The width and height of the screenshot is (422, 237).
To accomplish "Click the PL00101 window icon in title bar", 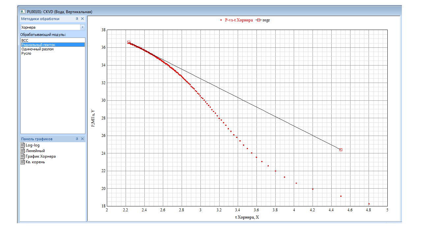I will 23,12.
